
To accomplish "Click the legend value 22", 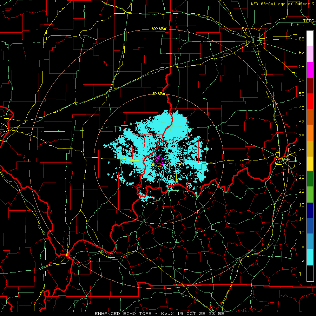I will tap(302, 191).
